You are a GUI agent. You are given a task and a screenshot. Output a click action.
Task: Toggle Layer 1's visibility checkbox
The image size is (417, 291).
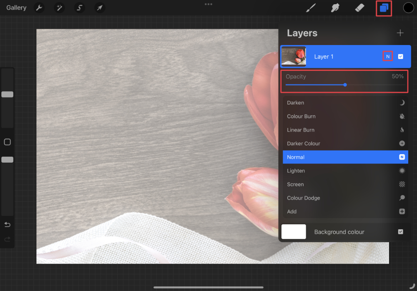point(401,56)
